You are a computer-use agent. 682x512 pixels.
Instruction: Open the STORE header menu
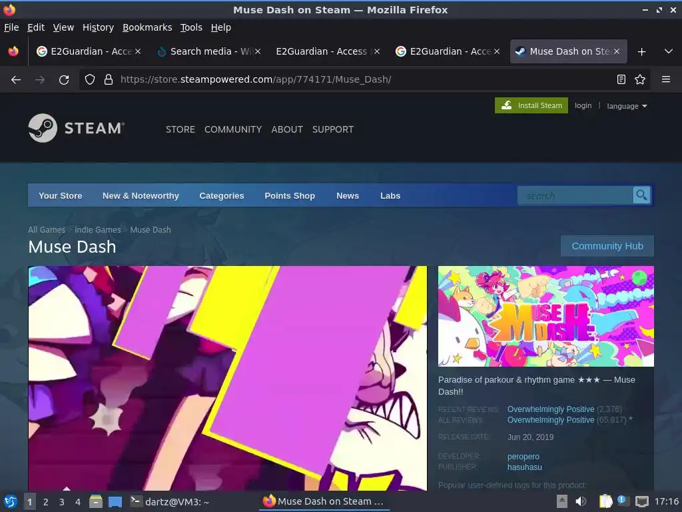180,129
